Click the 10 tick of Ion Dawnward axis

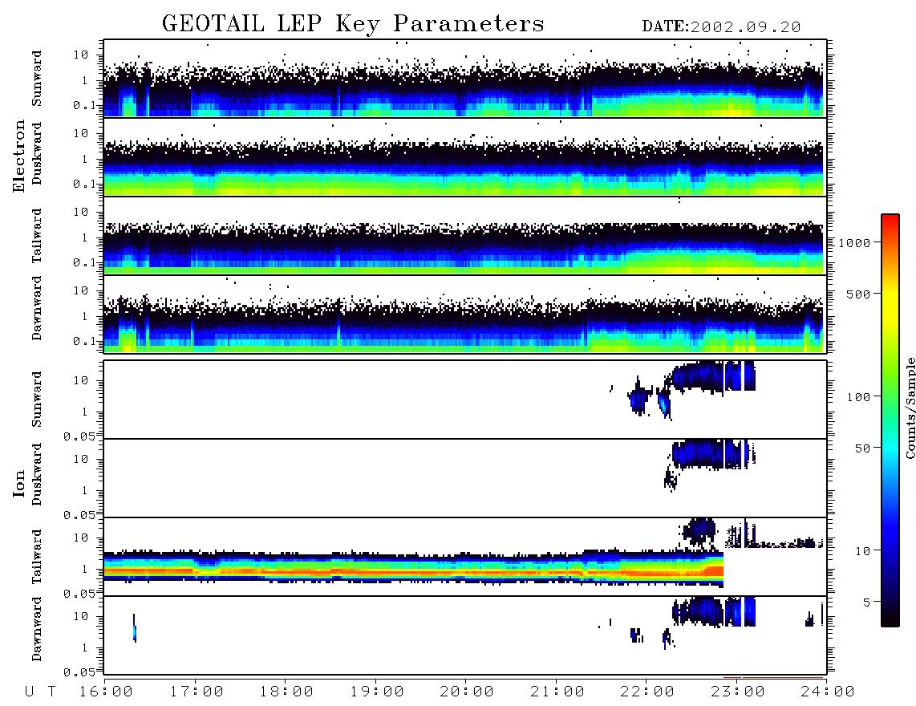pos(81,616)
